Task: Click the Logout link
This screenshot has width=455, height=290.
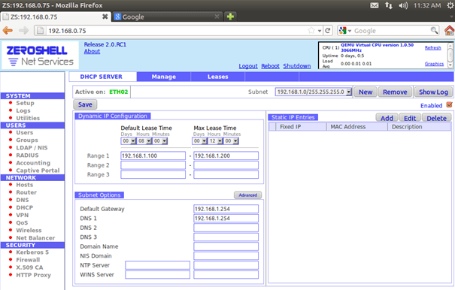Action: [248, 66]
